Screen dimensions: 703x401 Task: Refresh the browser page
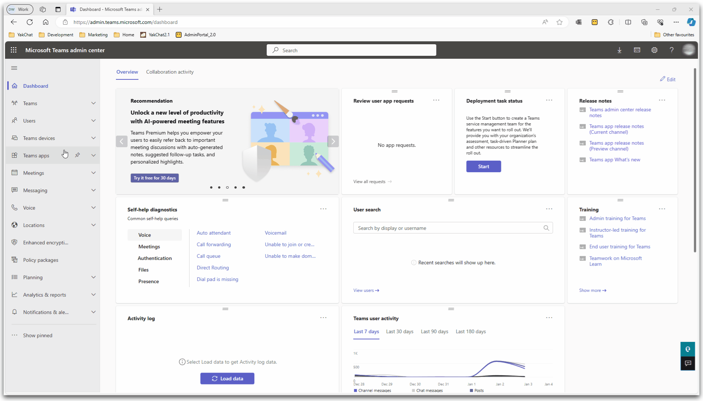30,22
